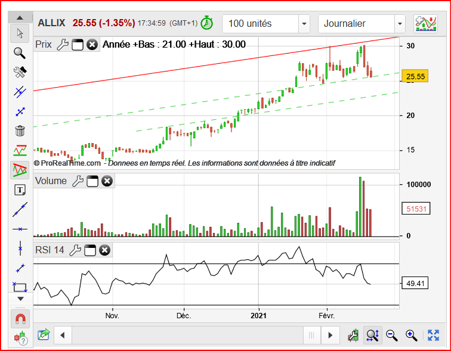Select the parallel lines drawing tool
This screenshot has width=451, height=351.
pos(20,92)
